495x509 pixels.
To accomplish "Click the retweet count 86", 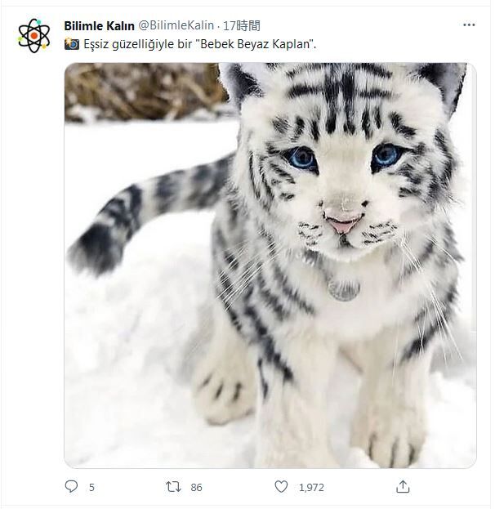I will pos(196,487).
